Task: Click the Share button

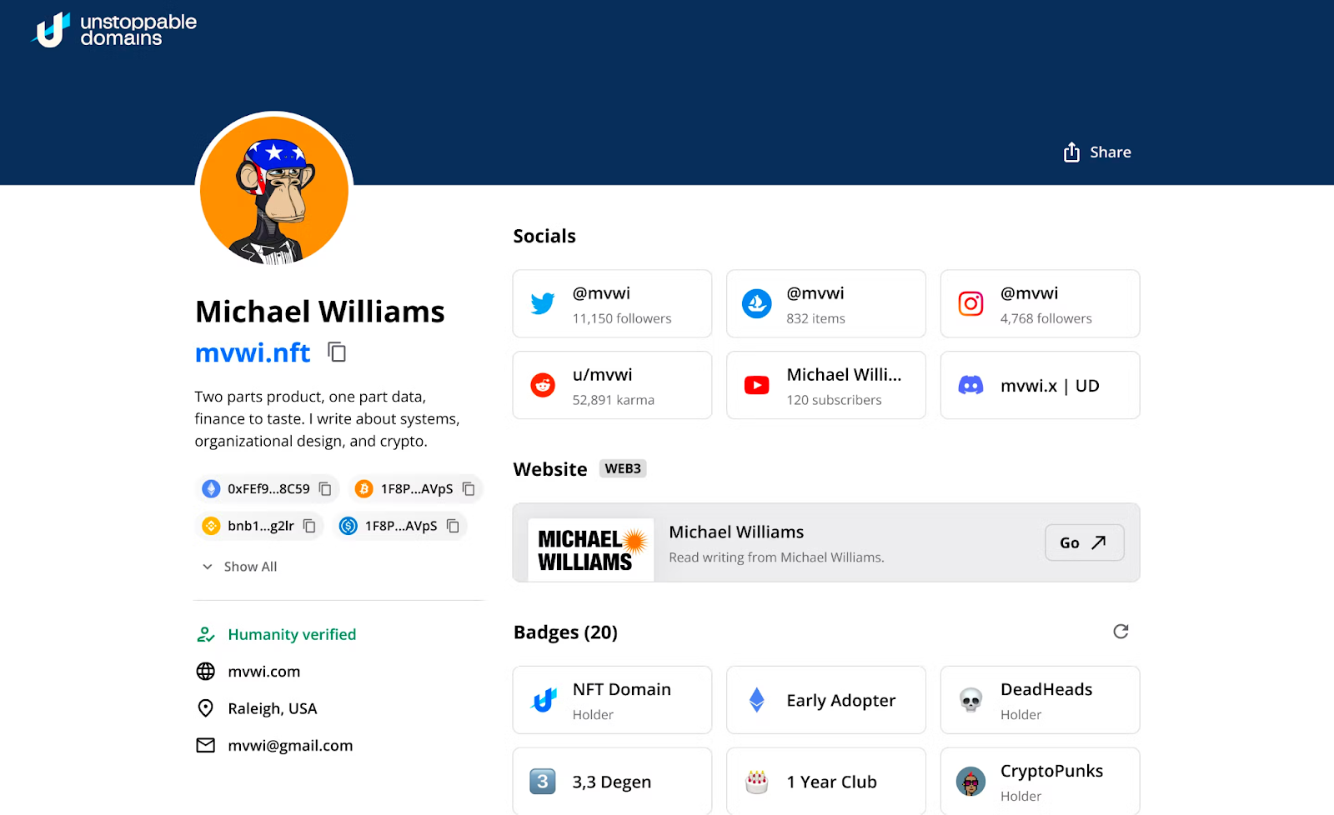Action: [x=1097, y=152]
